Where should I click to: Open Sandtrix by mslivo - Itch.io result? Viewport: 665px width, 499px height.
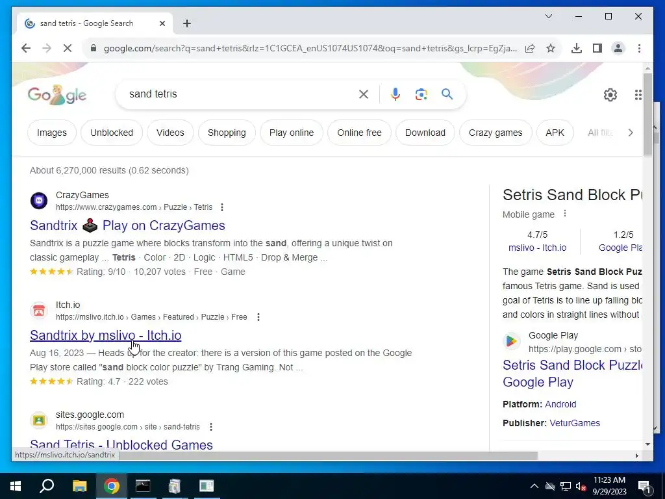tap(106, 335)
